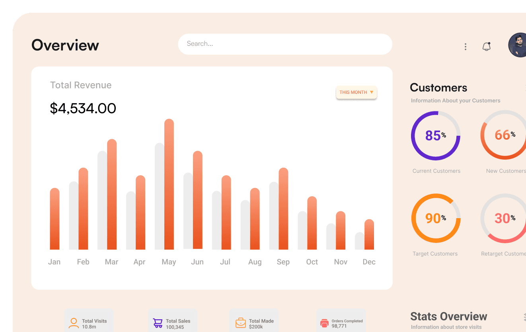
Task: Select the 90% Target Customers ring
Action: click(x=435, y=218)
